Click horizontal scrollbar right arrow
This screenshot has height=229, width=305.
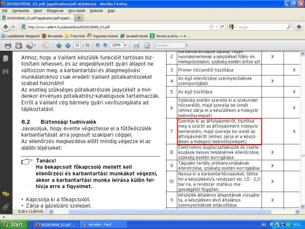coord(297,211)
